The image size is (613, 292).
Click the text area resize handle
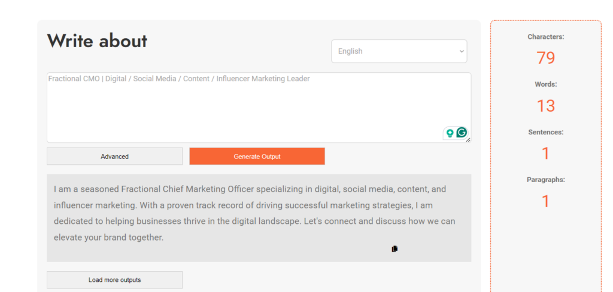tap(468, 140)
